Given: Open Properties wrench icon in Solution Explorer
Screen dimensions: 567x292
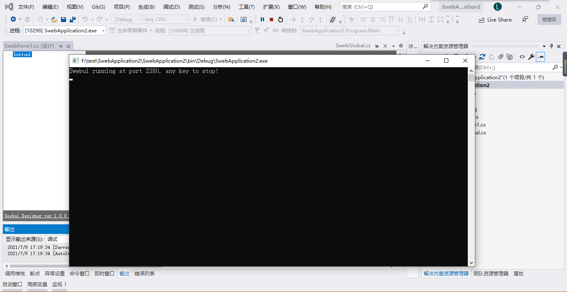Looking at the screenshot, I should click(531, 57).
